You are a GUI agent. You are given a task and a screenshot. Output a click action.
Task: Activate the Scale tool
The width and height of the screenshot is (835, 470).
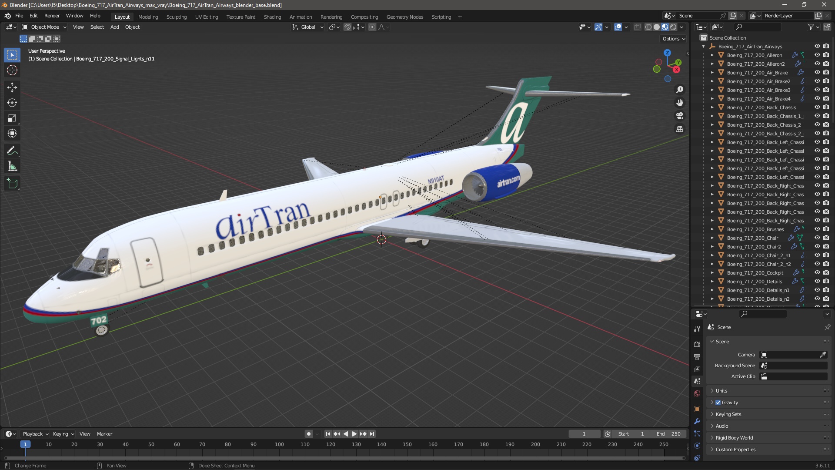(12, 118)
